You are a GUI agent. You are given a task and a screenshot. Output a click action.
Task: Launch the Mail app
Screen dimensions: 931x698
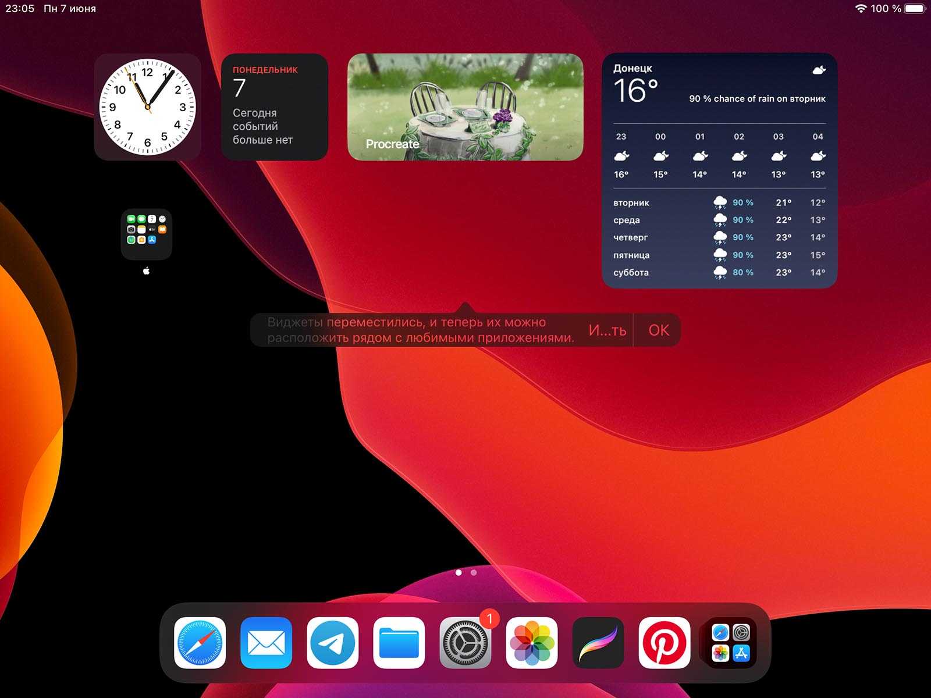(x=266, y=643)
